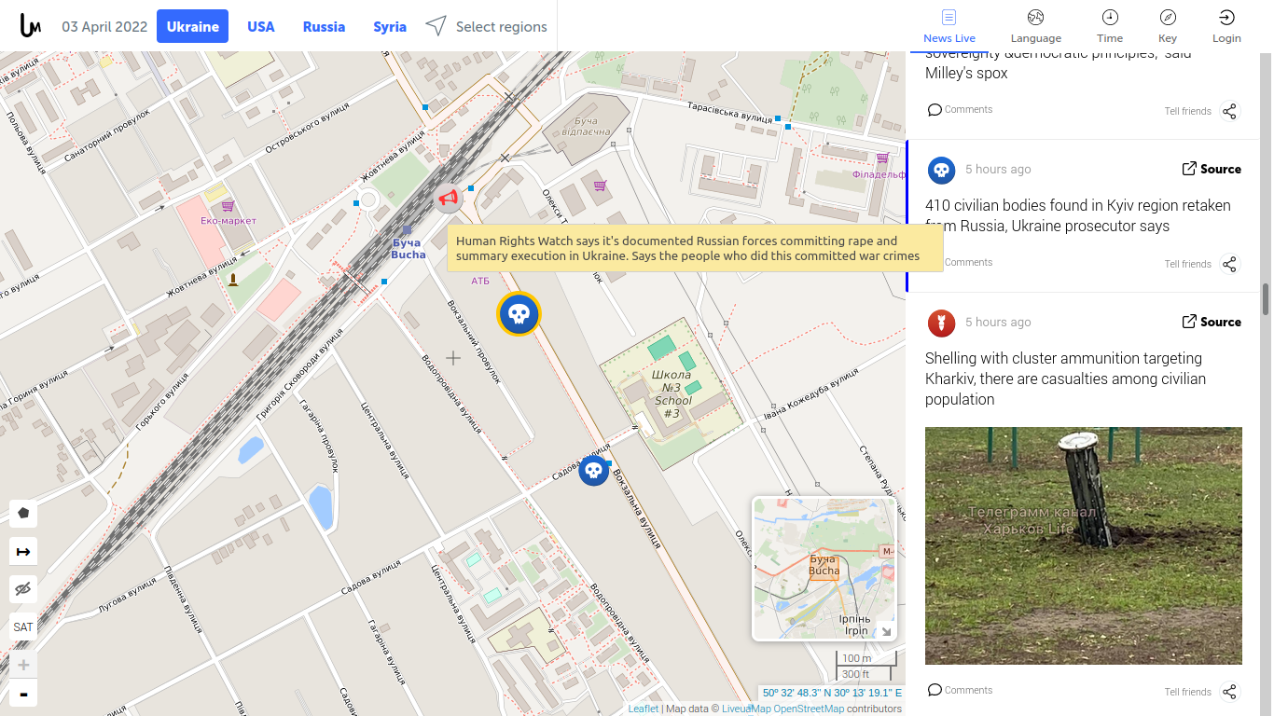Screen dimensions: 1274x716
Task: Open the 03 April 2022 date picker
Action: [104, 26]
